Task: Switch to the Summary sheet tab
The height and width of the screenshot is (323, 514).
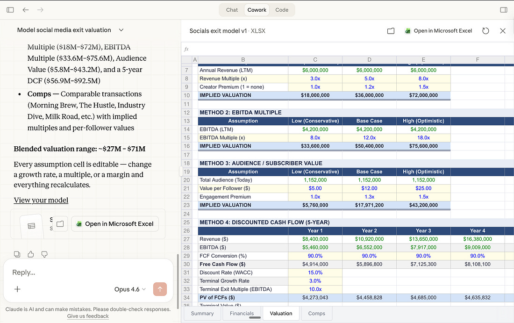Action: pos(202,314)
